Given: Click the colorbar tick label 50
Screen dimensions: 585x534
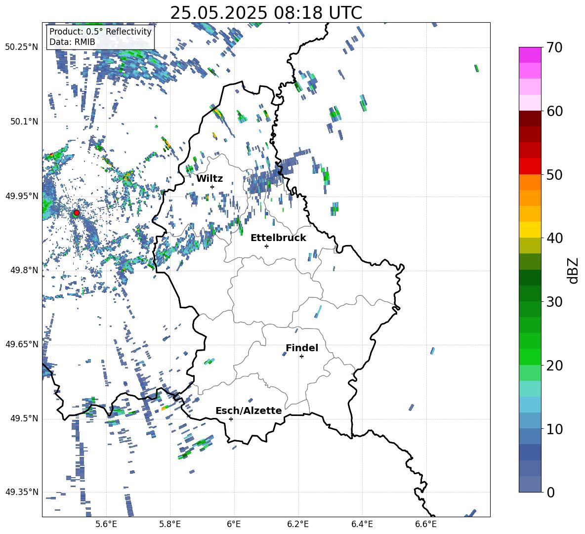Looking at the screenshot, I should tap(554, 174).
